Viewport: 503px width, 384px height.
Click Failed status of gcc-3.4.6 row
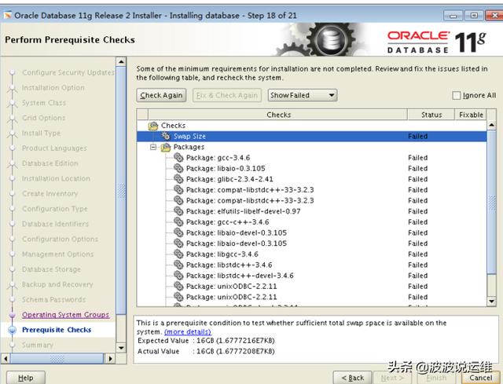[x=417, y=158]
